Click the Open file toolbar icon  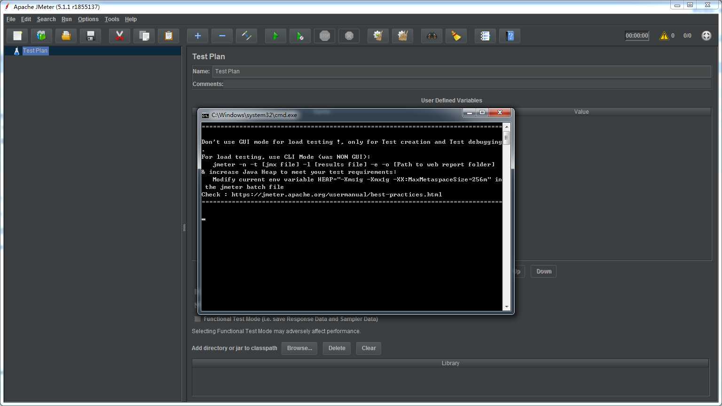(x=66, y=36)
